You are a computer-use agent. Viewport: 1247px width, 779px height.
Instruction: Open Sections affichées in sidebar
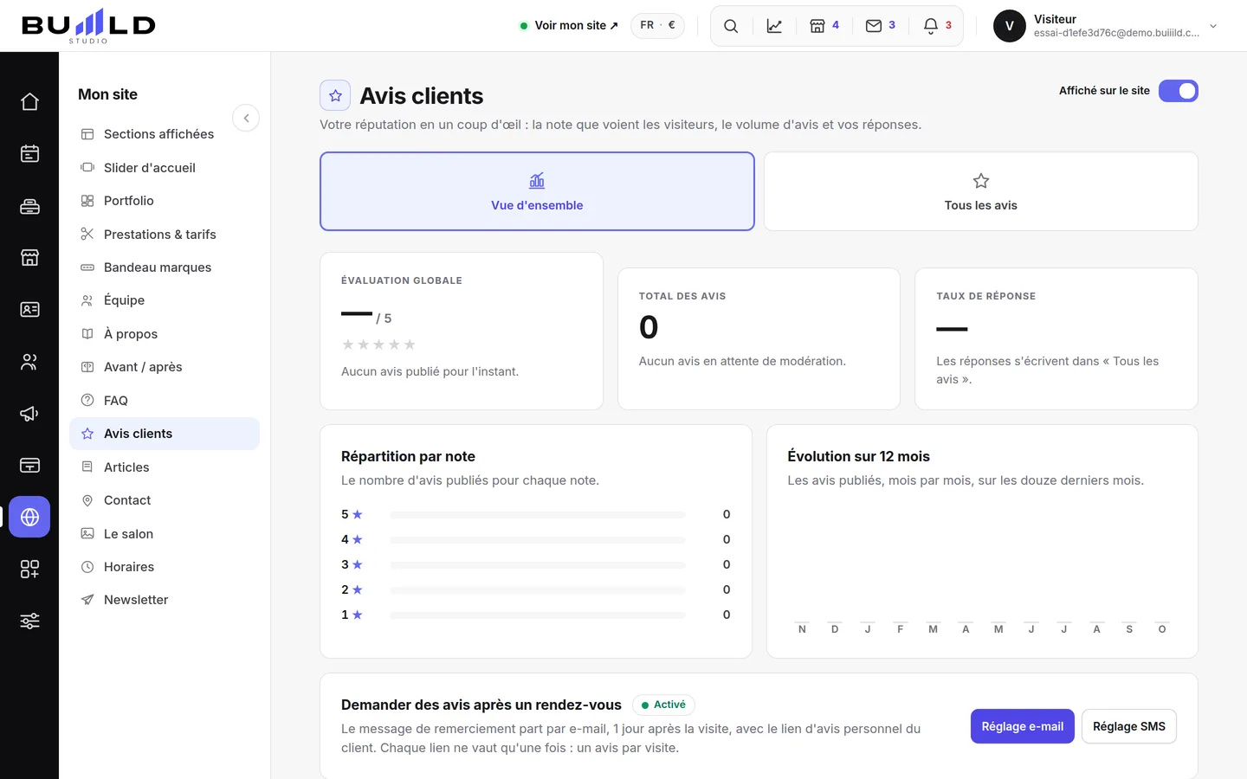(x=165, y=134)
